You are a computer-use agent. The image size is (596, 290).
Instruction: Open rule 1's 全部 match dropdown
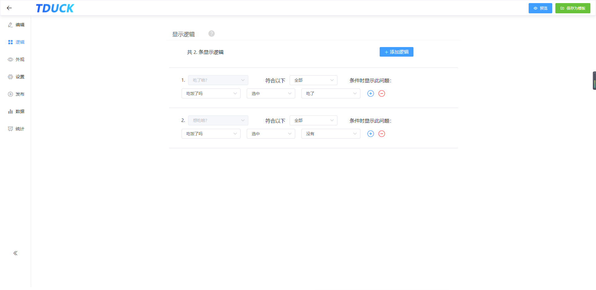tap(314, 80)
